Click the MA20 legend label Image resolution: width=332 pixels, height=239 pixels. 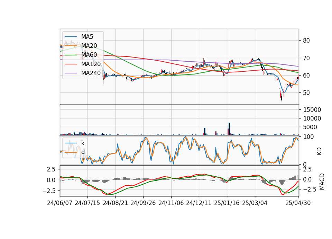(89, 46)
